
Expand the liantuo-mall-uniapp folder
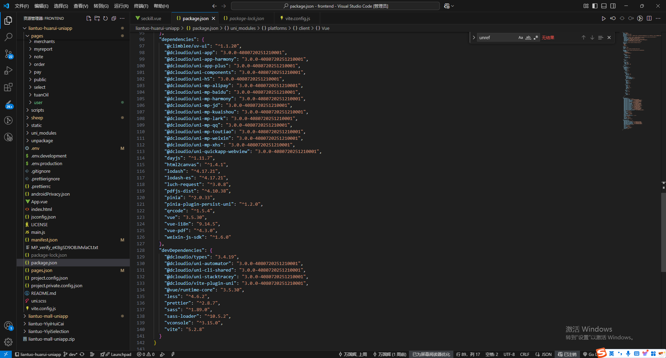pyautogui.click(x=48, y=316)
